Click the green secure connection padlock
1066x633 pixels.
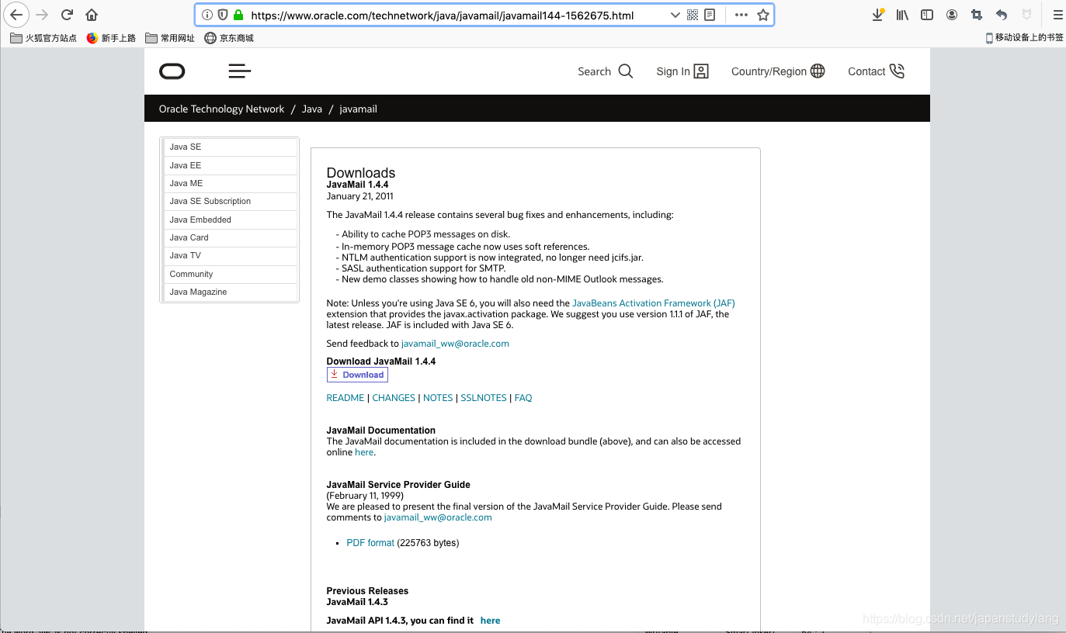(238, 15)
